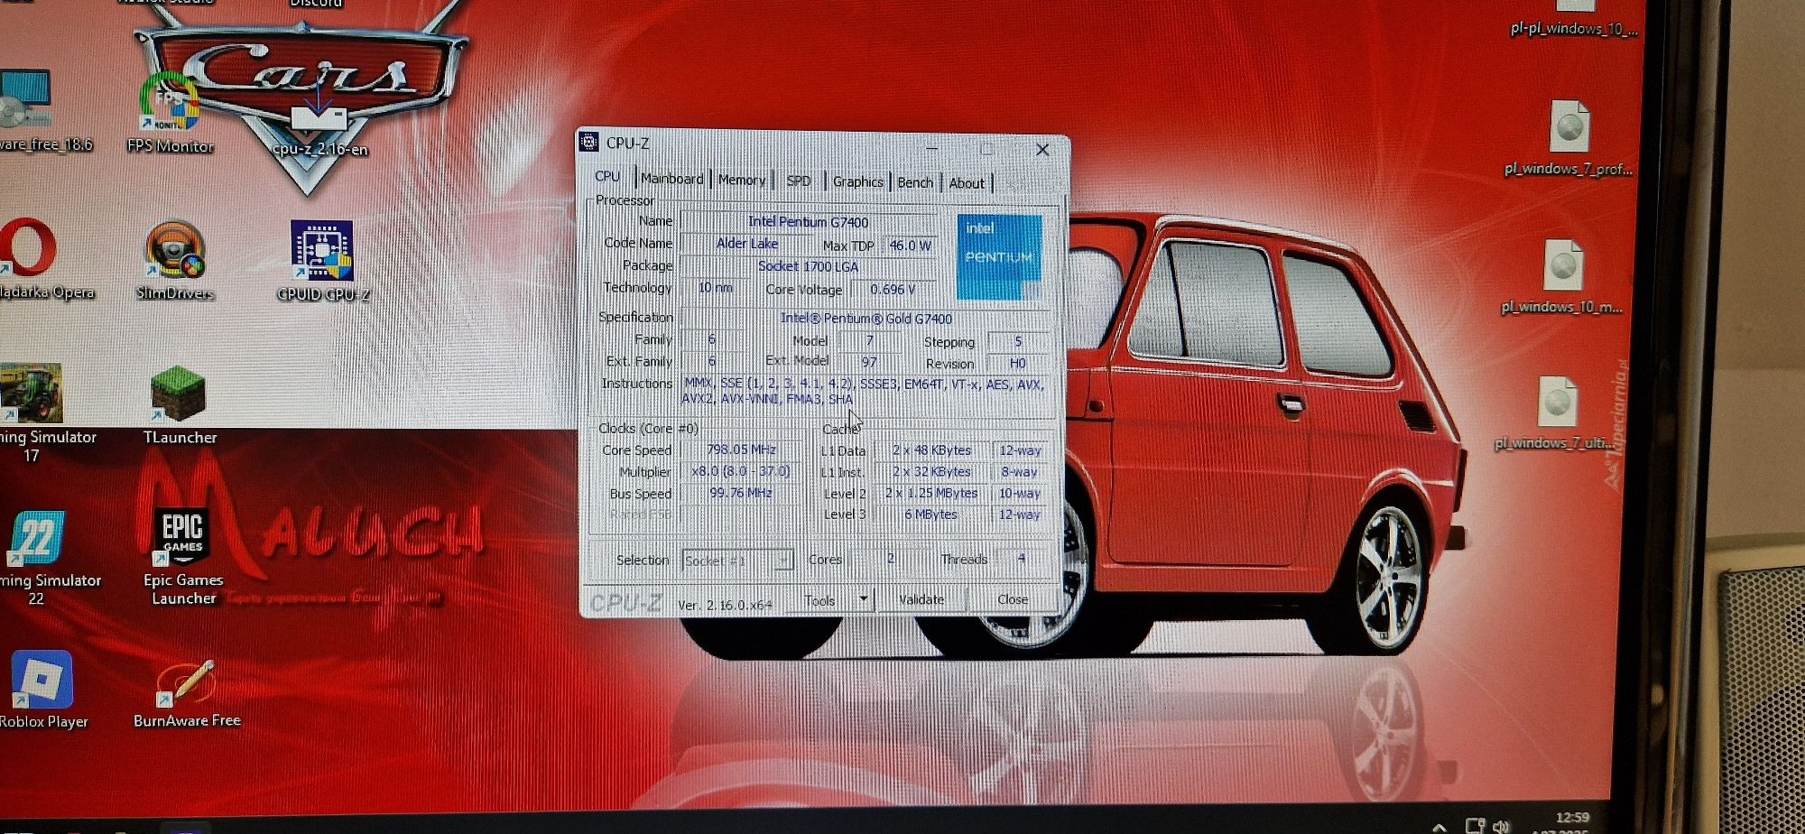Click the Validate button
Image resolution: width=1805 pixels, height=834 pixels.
tap(921, 599)
